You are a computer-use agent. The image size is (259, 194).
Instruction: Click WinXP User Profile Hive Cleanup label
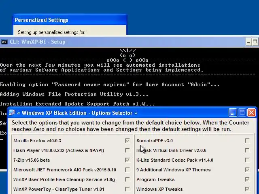(64, 179)
